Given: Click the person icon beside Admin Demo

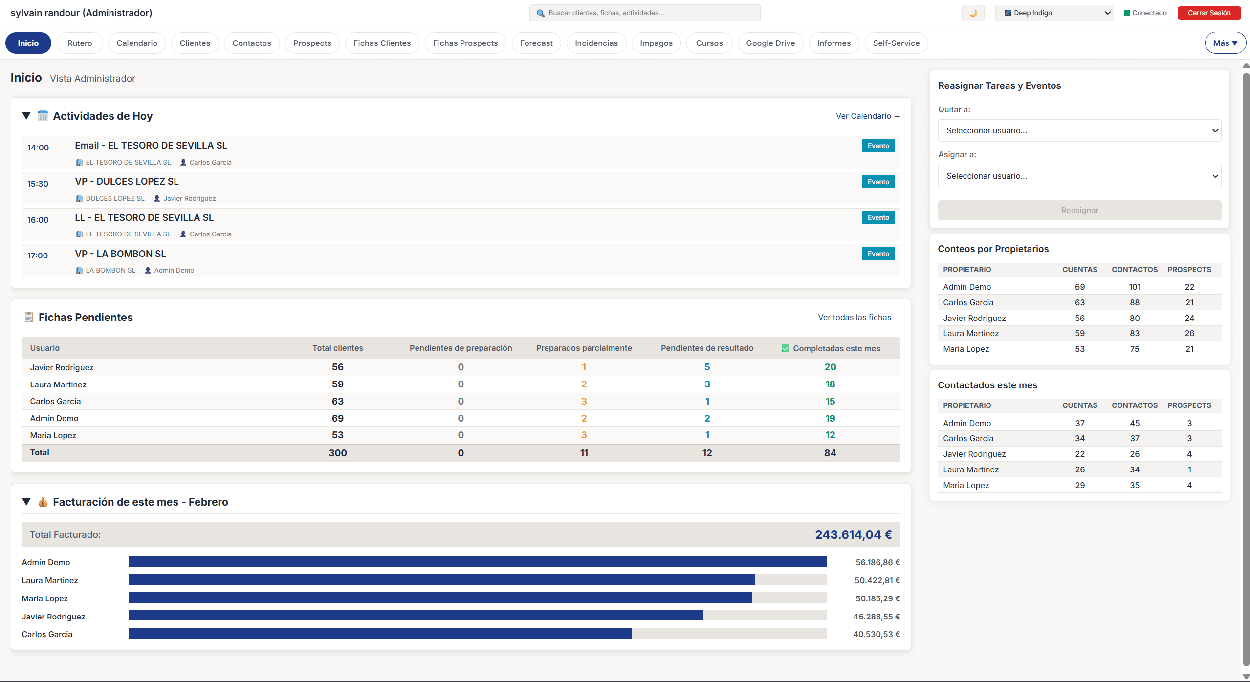Looking at the screenshot, I should click(147, 270).
